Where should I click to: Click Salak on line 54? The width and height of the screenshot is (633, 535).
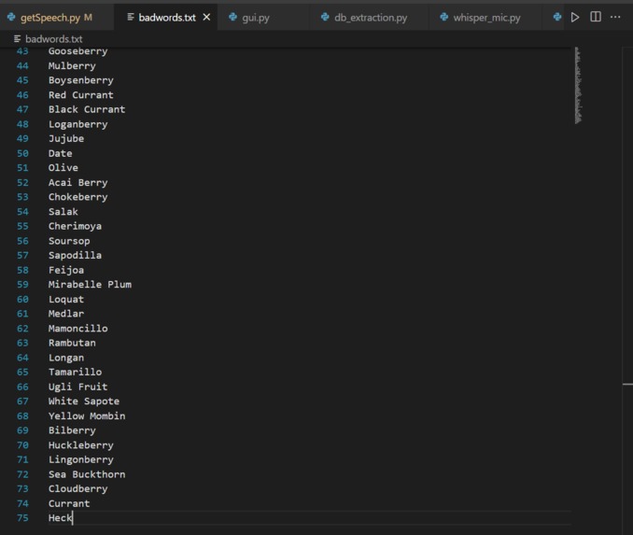(x=63, y=212)
